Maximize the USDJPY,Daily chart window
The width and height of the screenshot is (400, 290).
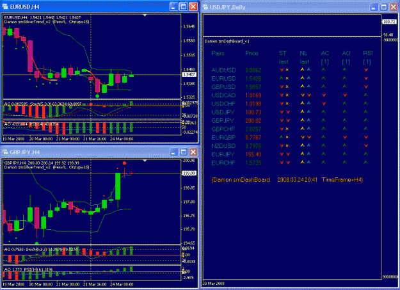click(383, 7)
